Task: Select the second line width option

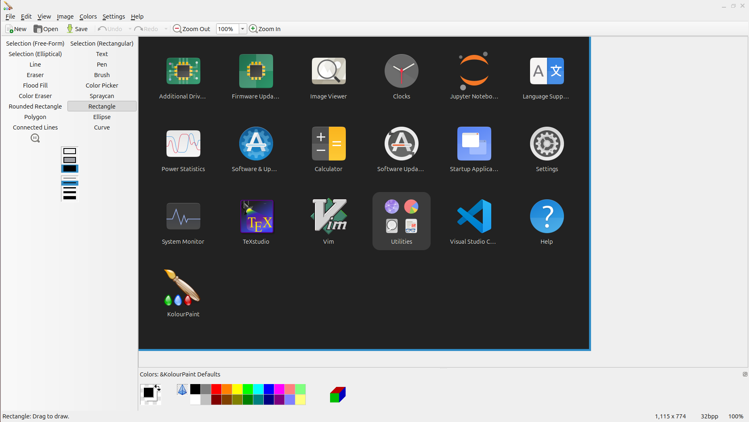Action: click(69, 183)
